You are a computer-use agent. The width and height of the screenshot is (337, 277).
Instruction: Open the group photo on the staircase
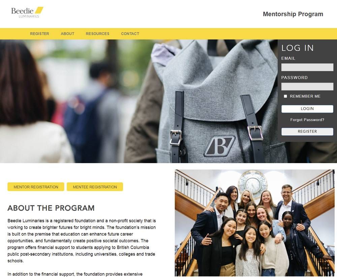click(x=255, y=223)
